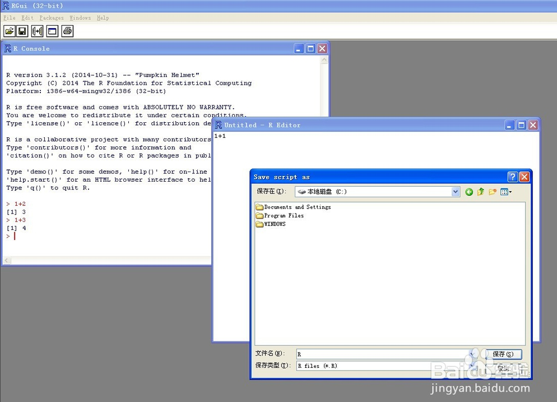Screen dimensions: 557x402
Task: Close the Untitled R Editor window
Action: (x=533, y=125)
